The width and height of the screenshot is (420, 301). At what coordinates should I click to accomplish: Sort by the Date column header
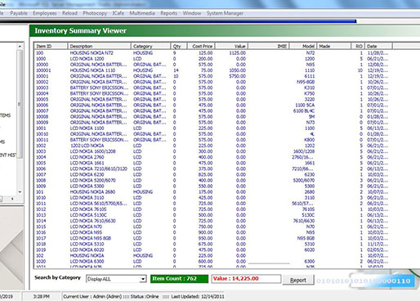tap(378, 46)
